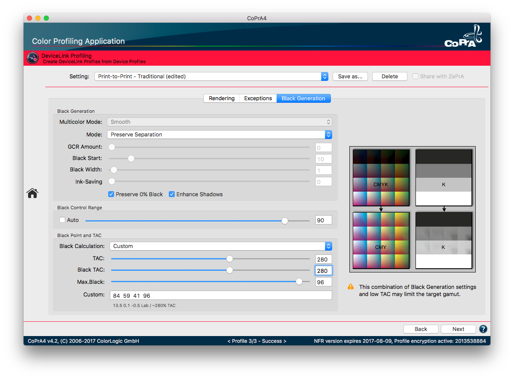Select the Black Generation tab

pyautogui.click(x=304, y=98)
